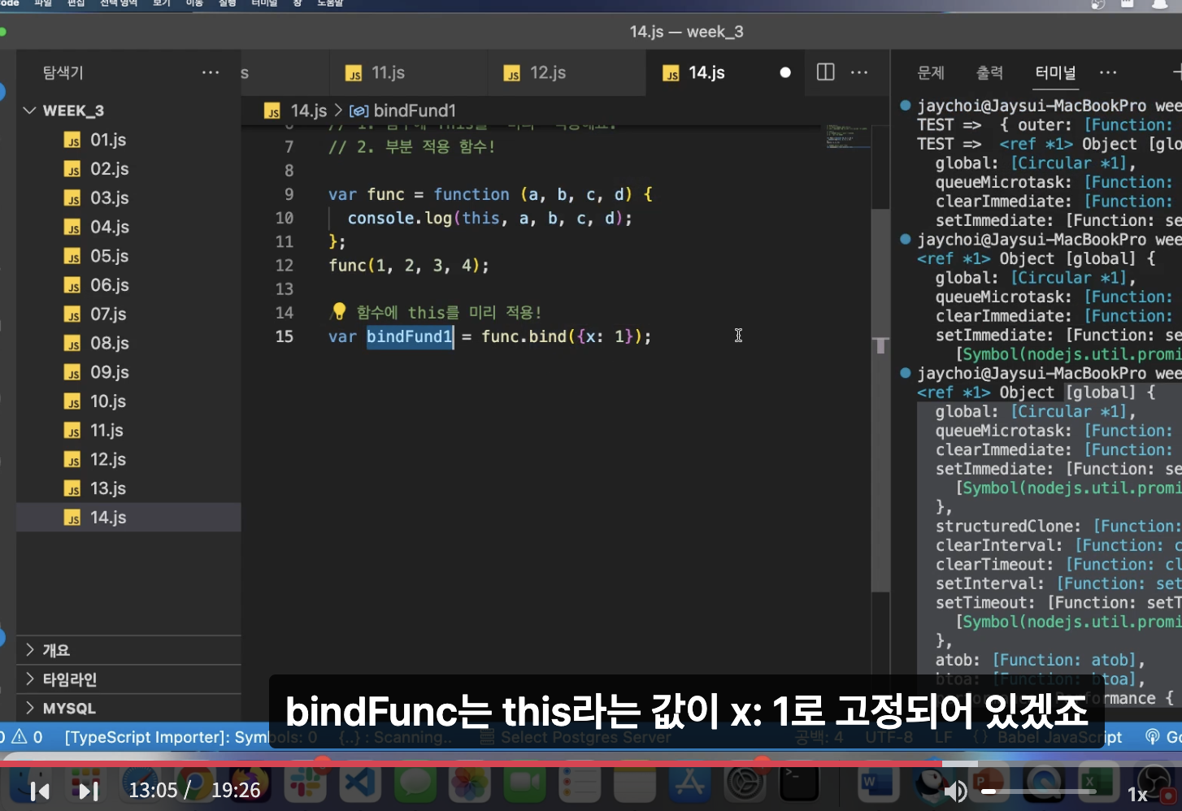1182x811 pixels.
Task: Open explorer views and more actions menu
Action: [x=211, y=72]
